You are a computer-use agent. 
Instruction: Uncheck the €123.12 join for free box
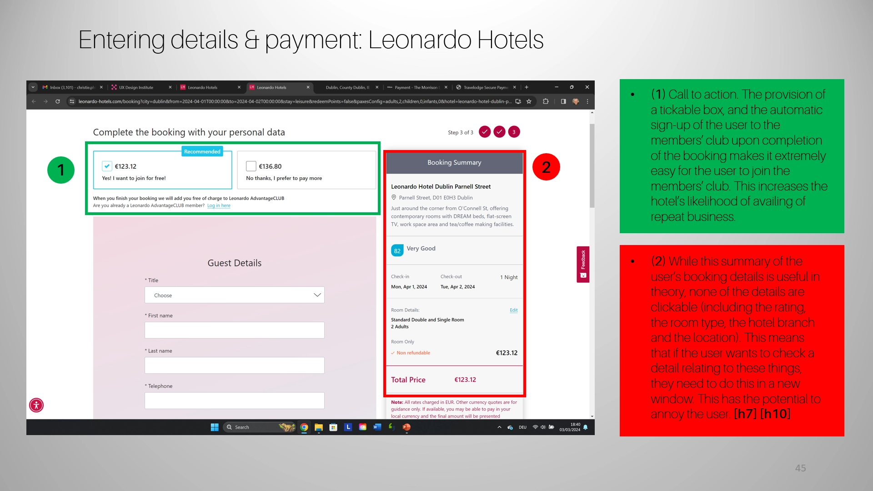click(x=107, y=166)
